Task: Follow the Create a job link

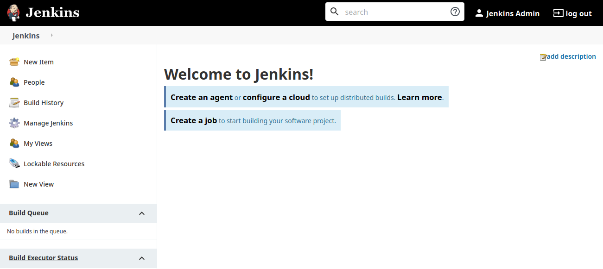Action: pyautogui.click(x=194, y=120)
